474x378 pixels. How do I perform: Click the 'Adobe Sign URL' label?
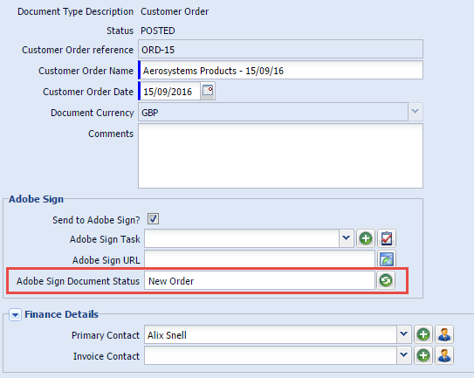click(x=106, y=260)
